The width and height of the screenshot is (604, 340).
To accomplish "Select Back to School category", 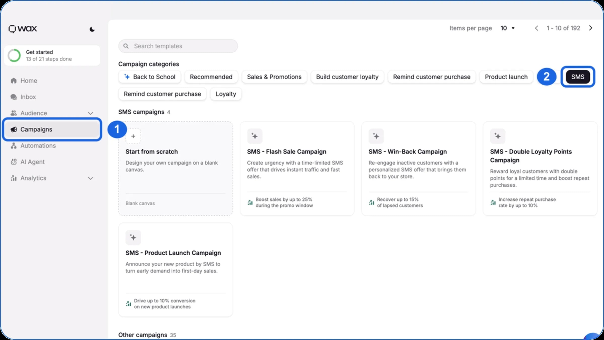I will click(x=150, y=77).
